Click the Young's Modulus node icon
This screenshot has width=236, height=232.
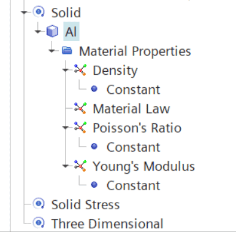tap(80, 166)
